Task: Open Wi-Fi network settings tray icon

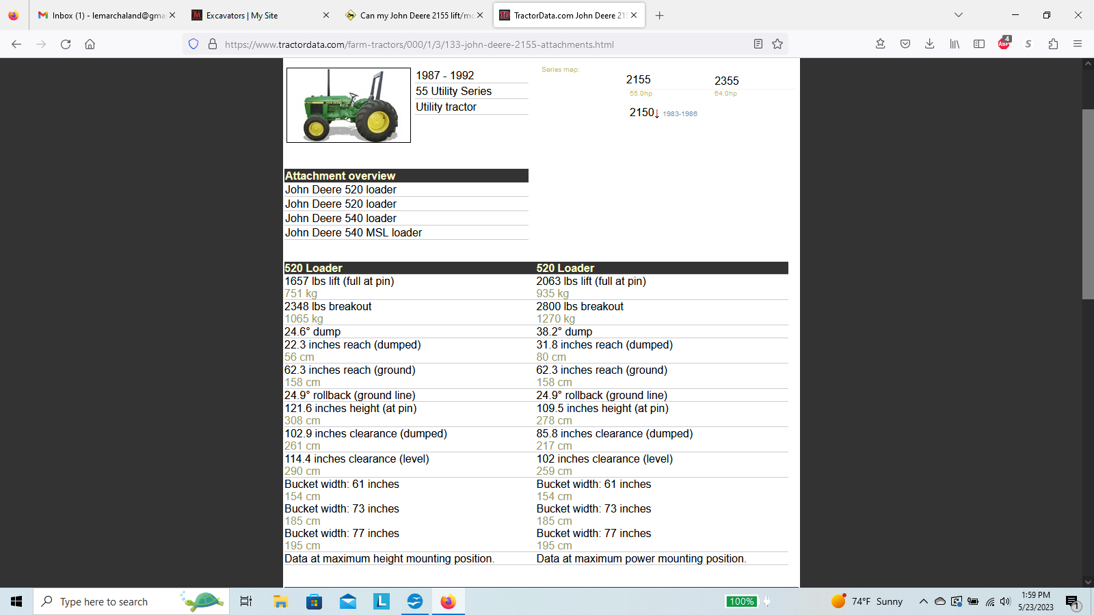Action: (x=989, y=601)
